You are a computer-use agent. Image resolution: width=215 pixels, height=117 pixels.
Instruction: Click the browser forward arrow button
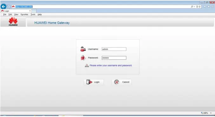coord(9,7)
